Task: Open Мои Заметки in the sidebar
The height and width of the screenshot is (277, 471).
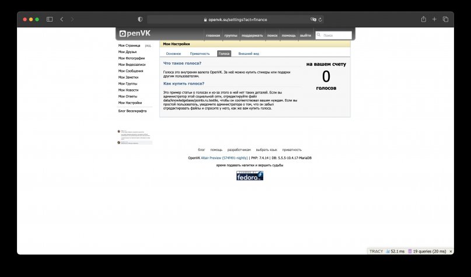Action: (x=128, y=78)
